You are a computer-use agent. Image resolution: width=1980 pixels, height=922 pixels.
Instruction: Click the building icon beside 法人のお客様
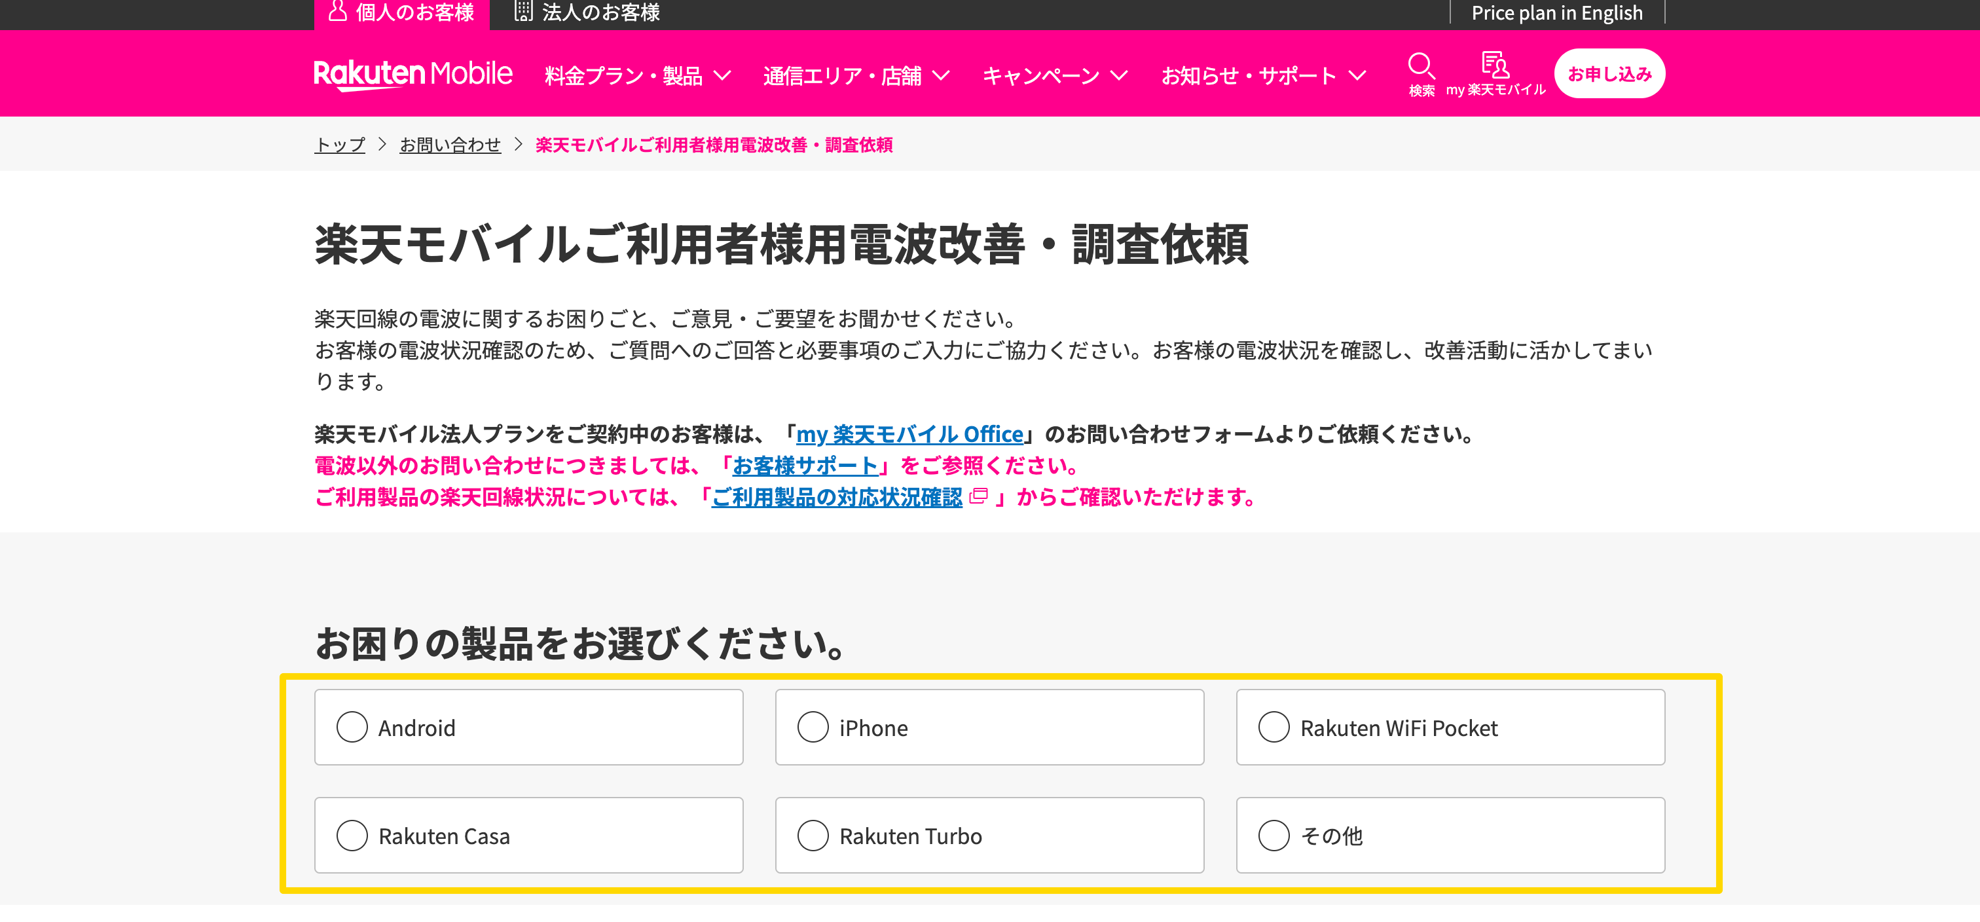(523, 10)
